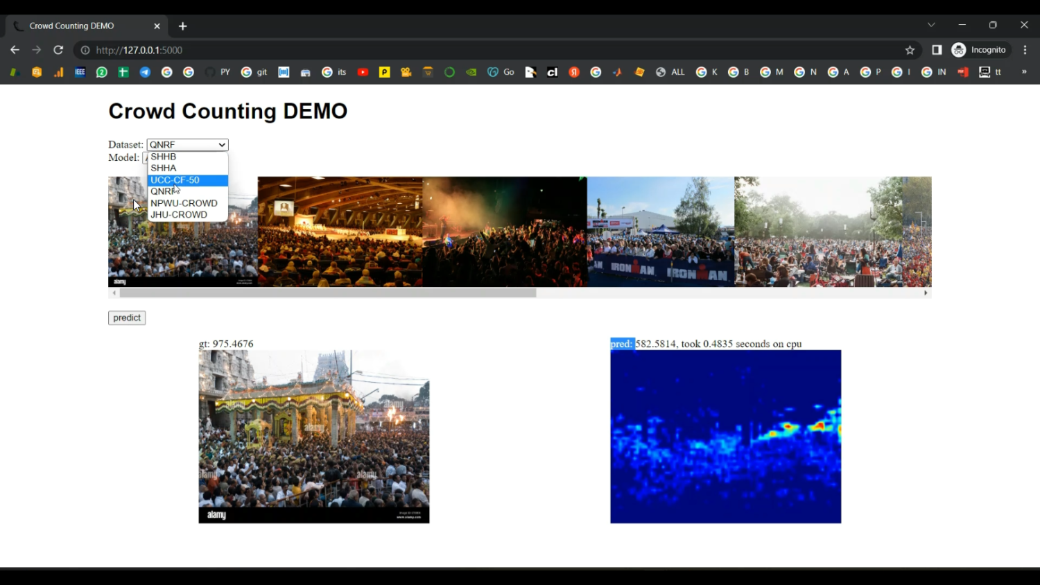1040x585 pixels.
Task: Click the NVIDIA bookmark icon
Action: coord(471,72)
